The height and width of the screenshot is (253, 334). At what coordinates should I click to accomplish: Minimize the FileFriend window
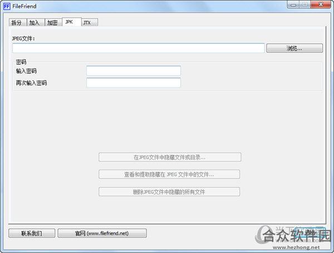(293, 4)
